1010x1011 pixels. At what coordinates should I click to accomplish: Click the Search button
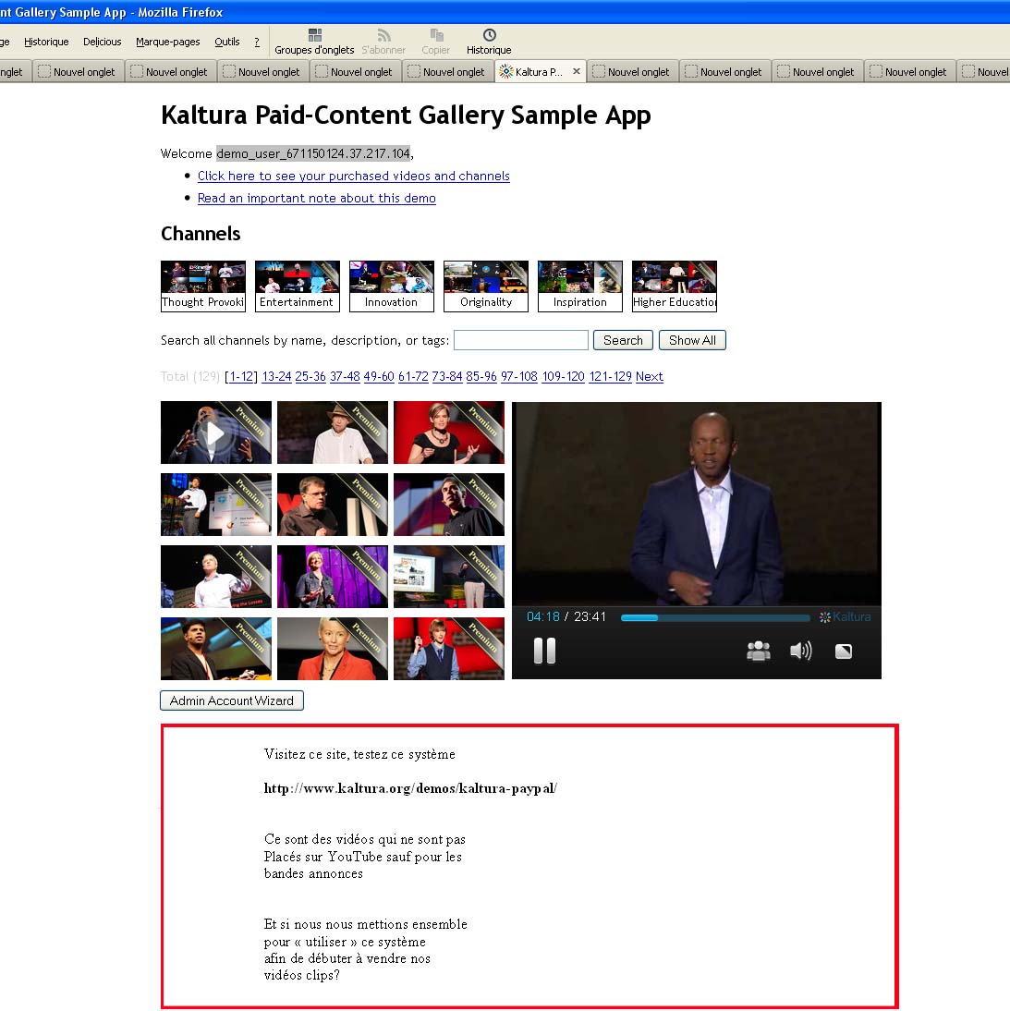click(x=623, y=340)
